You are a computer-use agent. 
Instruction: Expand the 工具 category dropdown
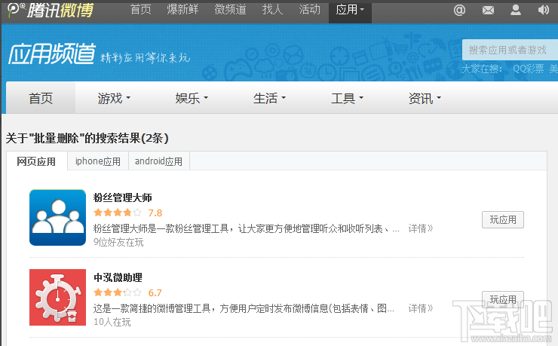[347, 98]
